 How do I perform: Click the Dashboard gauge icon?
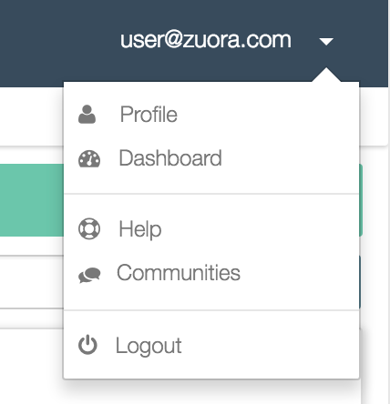pos(89,159)
